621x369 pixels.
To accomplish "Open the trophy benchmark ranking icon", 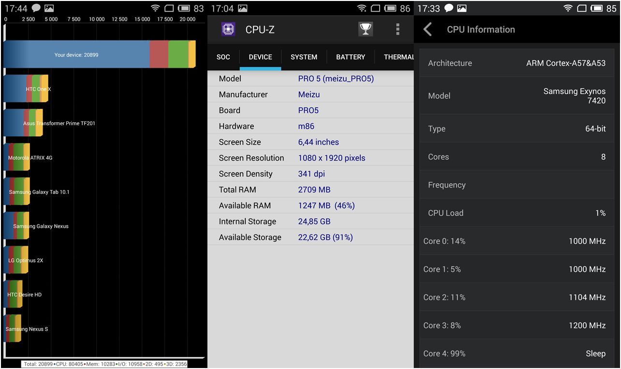I will click(366, 29).
